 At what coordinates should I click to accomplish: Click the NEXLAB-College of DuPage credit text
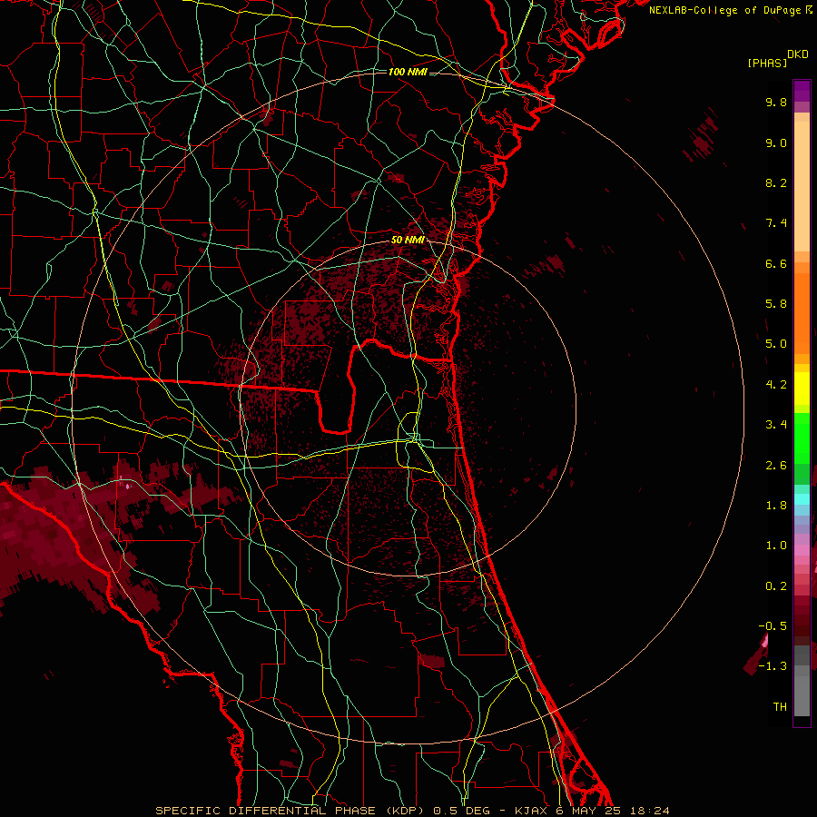724,10
